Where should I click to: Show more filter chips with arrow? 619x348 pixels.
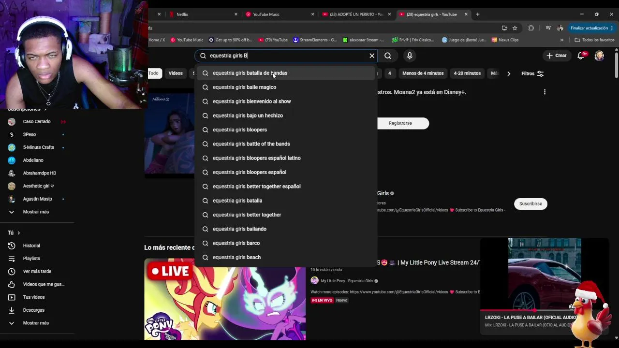(x=508, y=73)
